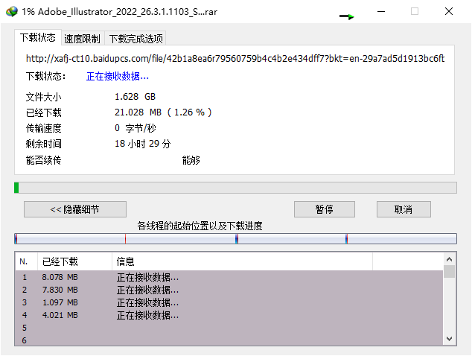The height and width of the screenshot is (356, 472).
Task: Select empty thread row number 6
Action: click(x=229, y=340)
